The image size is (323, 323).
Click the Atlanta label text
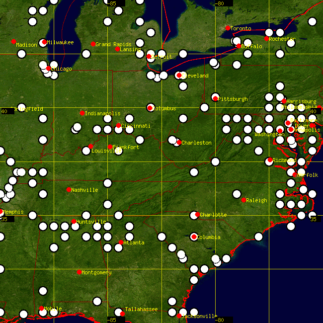click(134, 243)
